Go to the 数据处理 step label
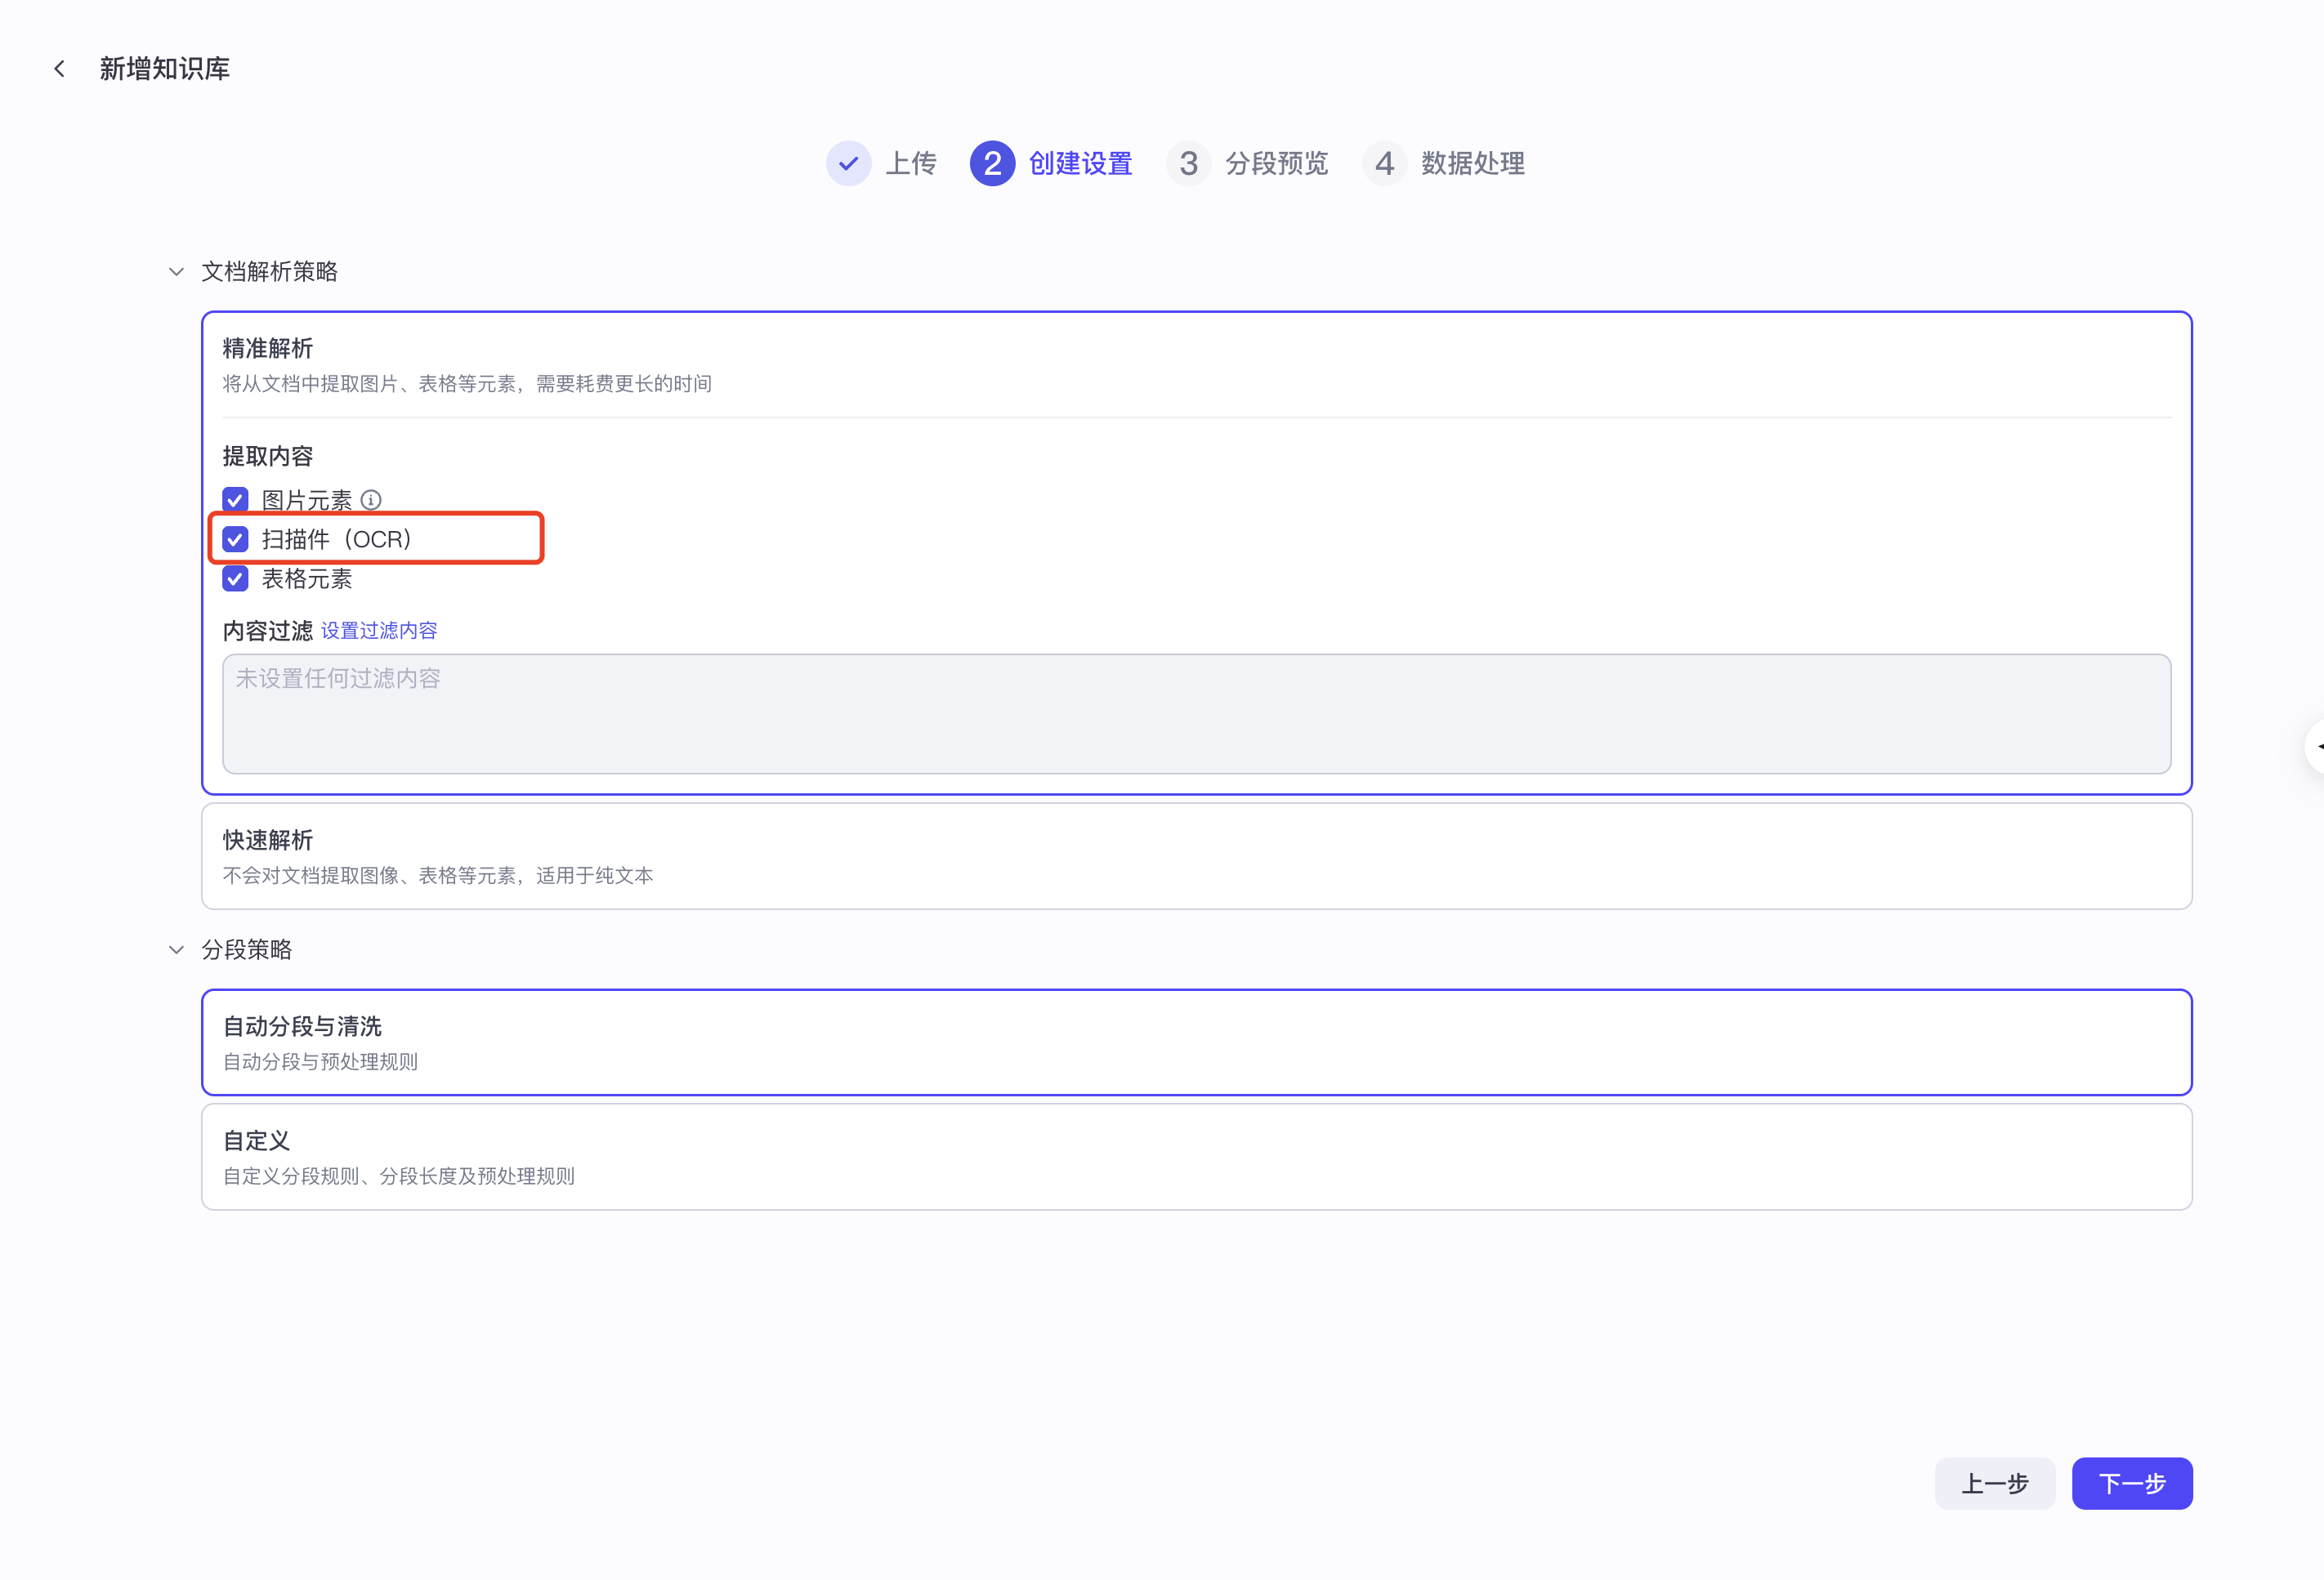The height and width of the screenshot is (1580, 2324). (1472, 163)
